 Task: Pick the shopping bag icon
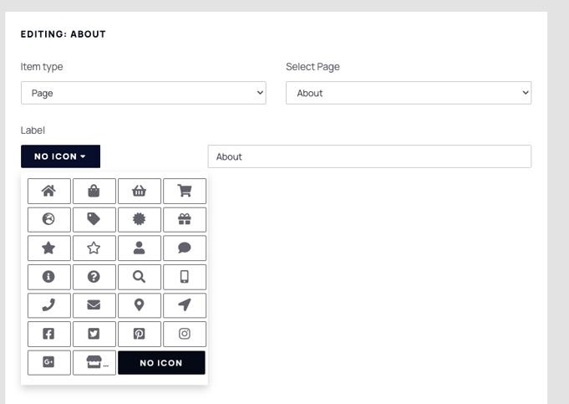(94, 191)
